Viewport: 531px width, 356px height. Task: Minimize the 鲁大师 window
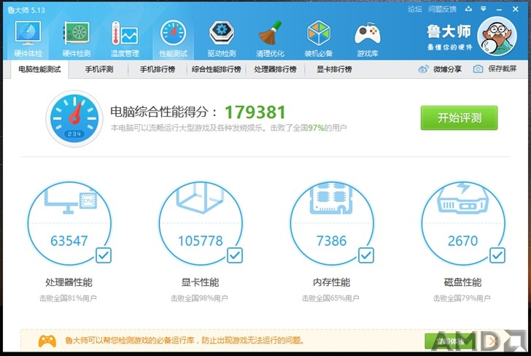pos(499,9)
